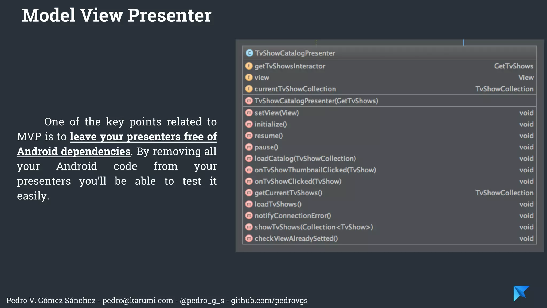Click the method icon next to checkViewAlreadySetted()
This screenshot has width=547, height=308.
pyautogui.click(x=249, y=238)
